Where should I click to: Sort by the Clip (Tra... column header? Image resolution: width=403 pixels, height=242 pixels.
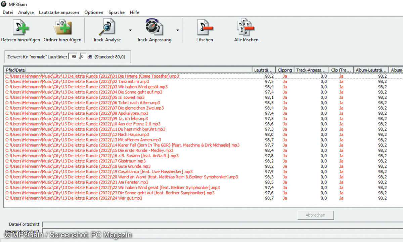341,70
